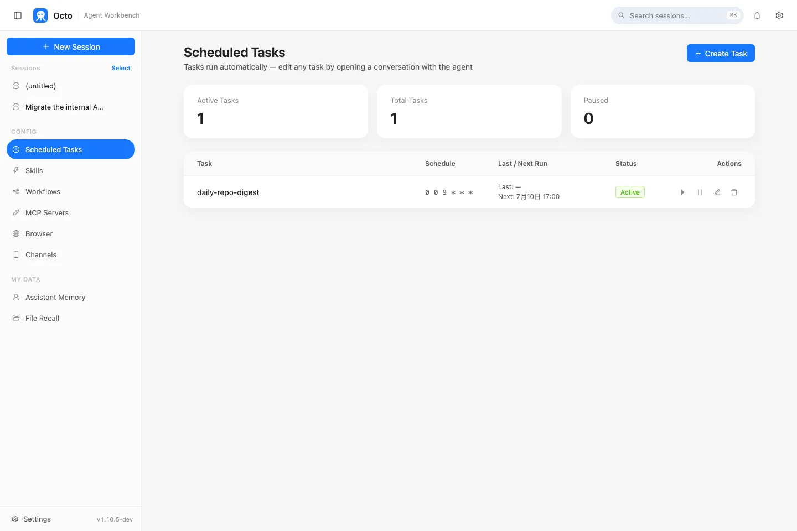797x531 pixels.
Task: Open MCP Servers configuration
Action: (x=71, y=212)
